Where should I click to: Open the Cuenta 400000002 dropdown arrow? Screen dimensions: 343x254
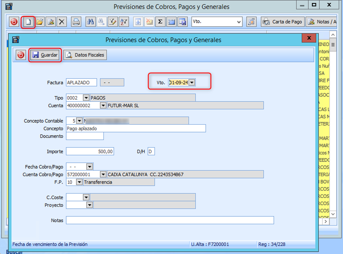pyautogui.click(x=103, y=105)
